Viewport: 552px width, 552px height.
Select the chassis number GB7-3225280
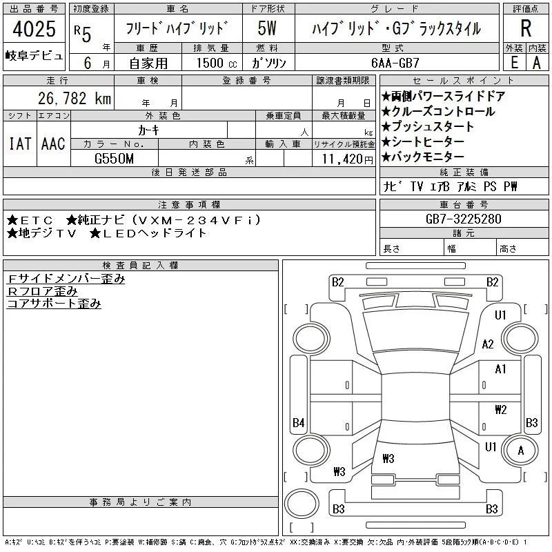[464, 219]
